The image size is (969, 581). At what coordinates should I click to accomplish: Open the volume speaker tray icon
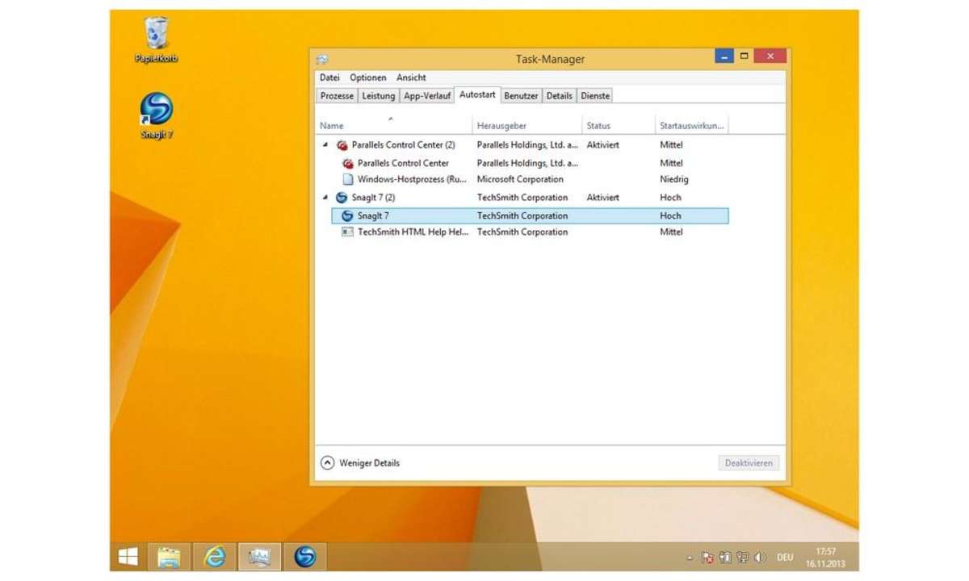760,557
